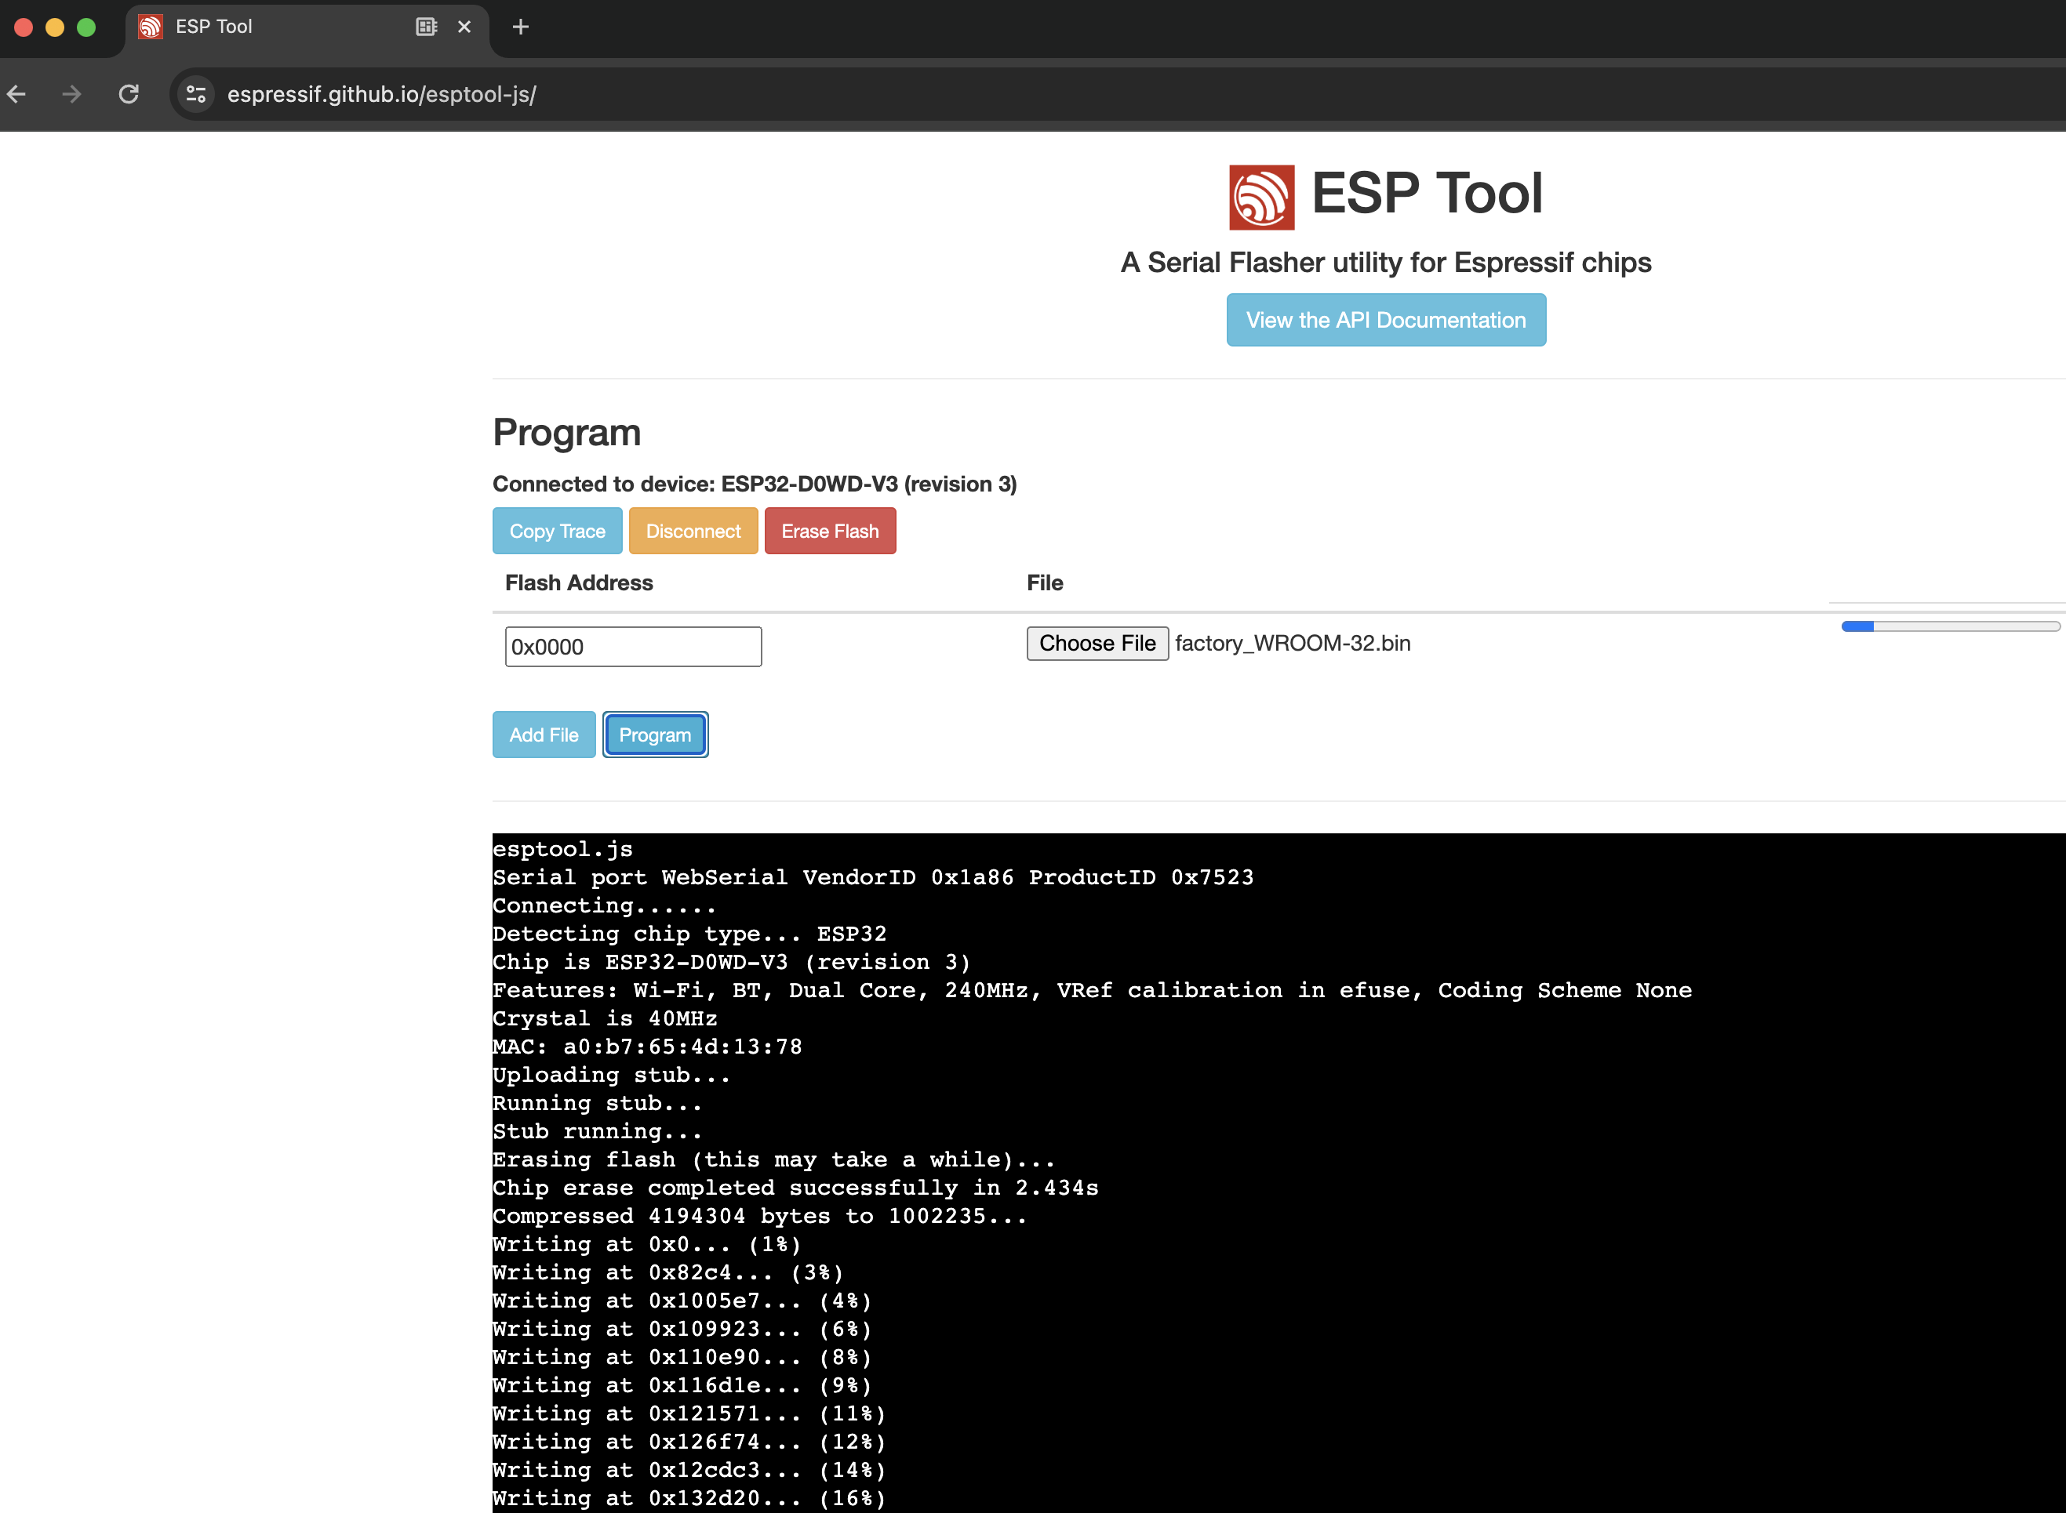Reload the ESP Tool page
Viewport: 2066px width, 1513px height.
click(x=129, y=93)
